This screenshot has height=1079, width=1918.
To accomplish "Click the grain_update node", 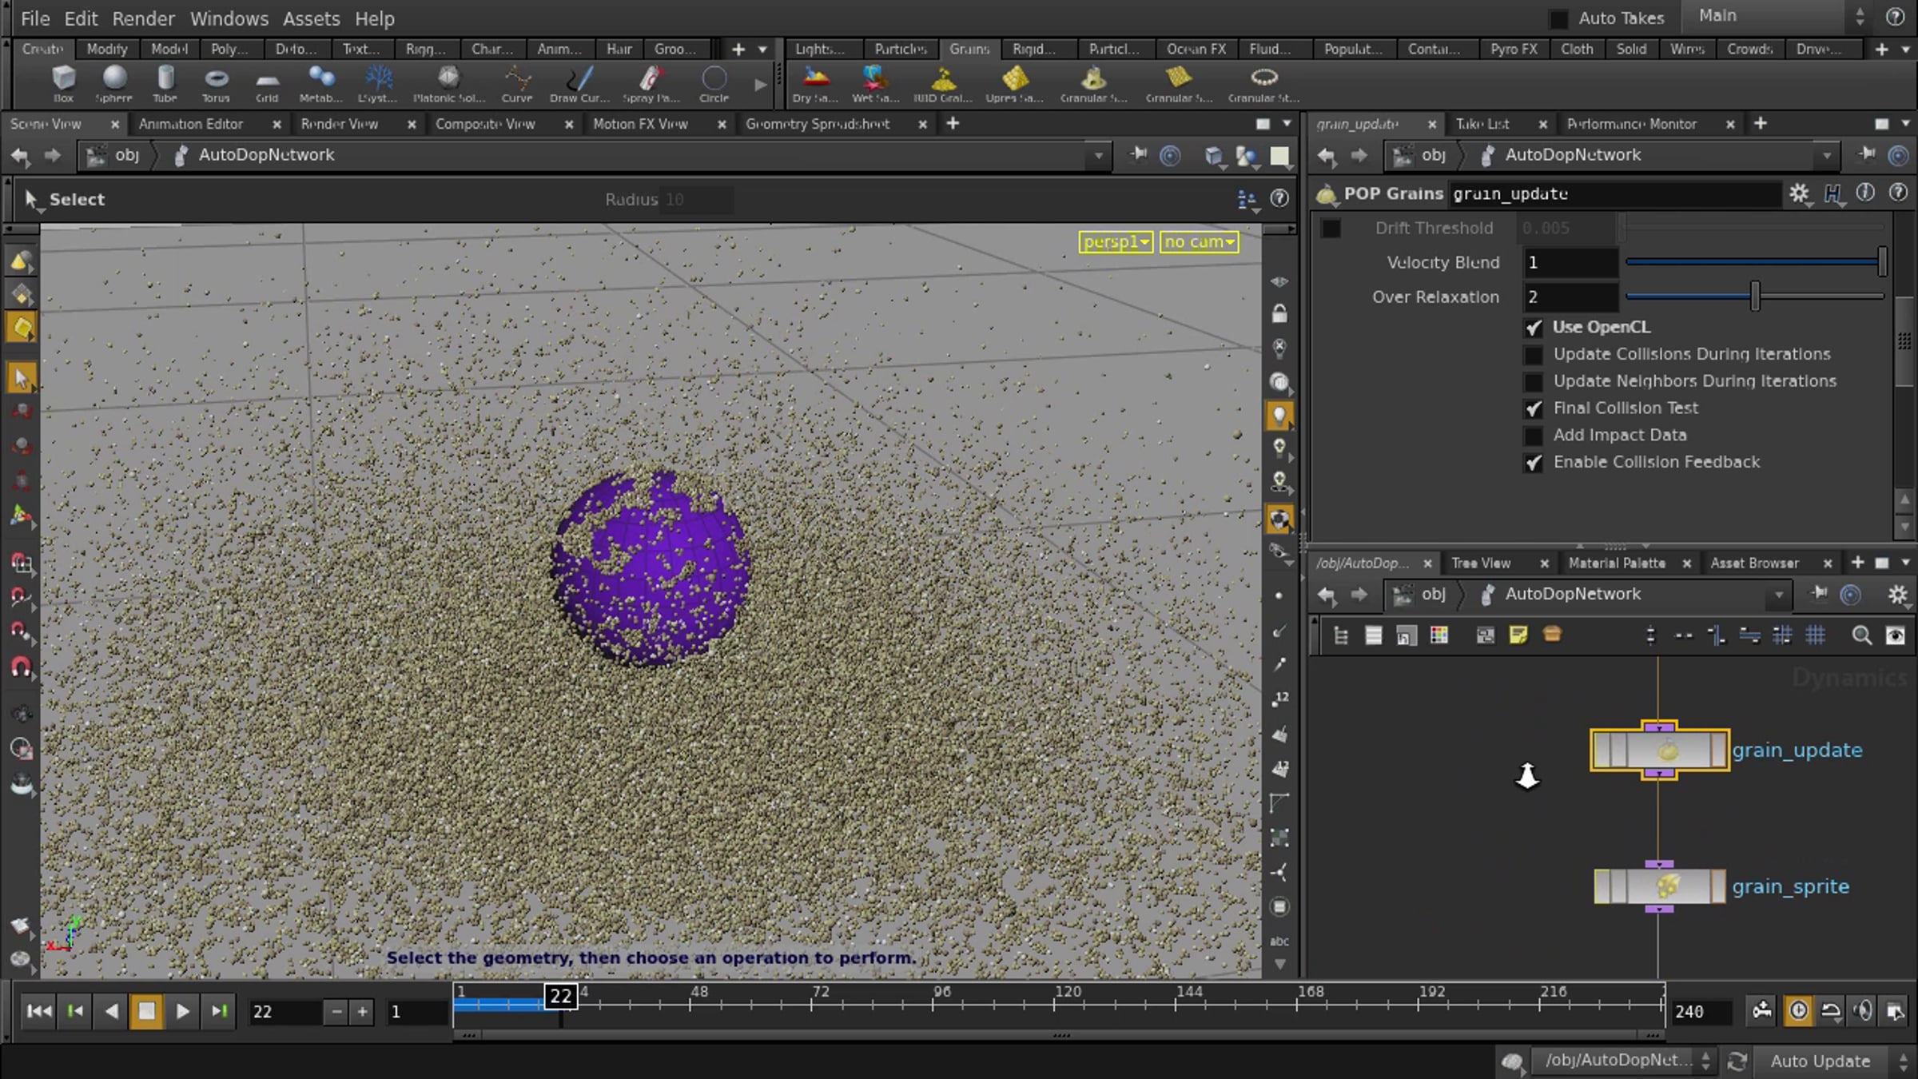I will [x=1660, y=751].
